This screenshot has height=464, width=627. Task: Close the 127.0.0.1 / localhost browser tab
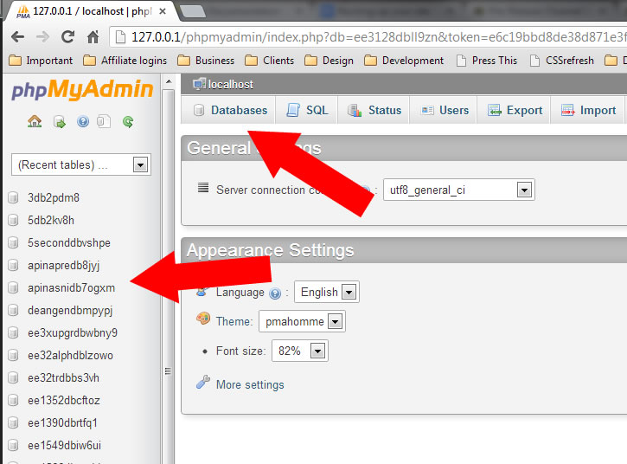(163, 11)
